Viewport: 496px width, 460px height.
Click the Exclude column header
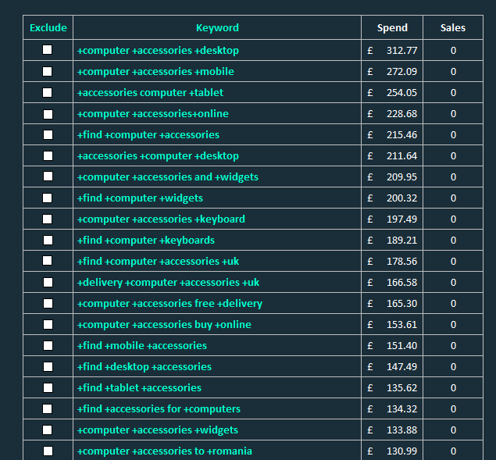coord(48,27)
